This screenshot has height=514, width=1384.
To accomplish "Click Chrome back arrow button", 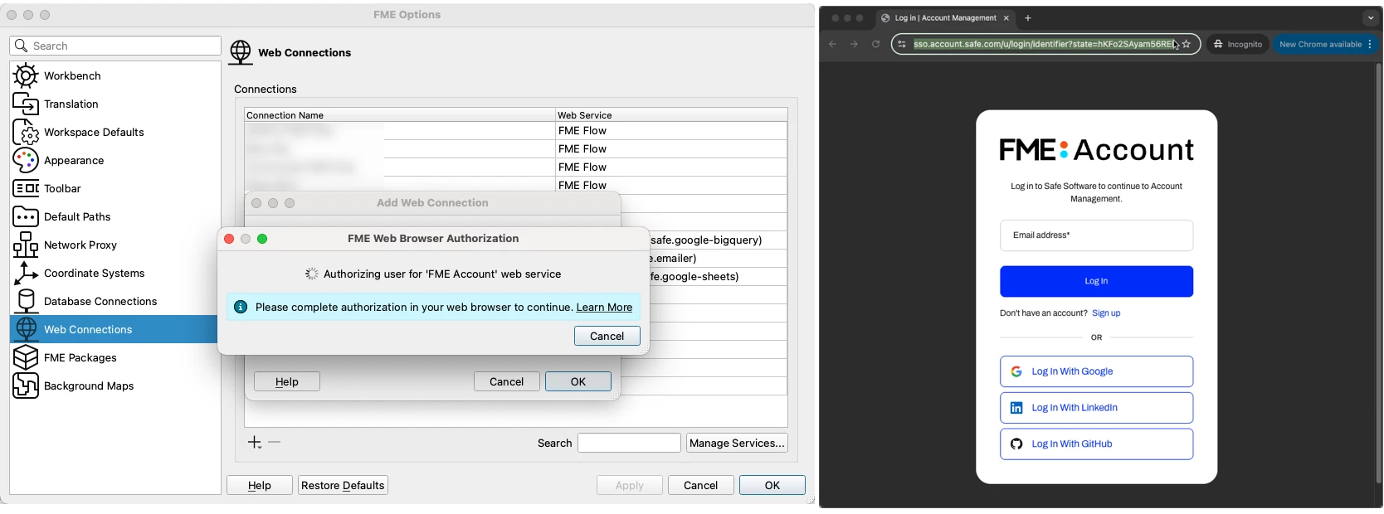I will click(832, 44).
